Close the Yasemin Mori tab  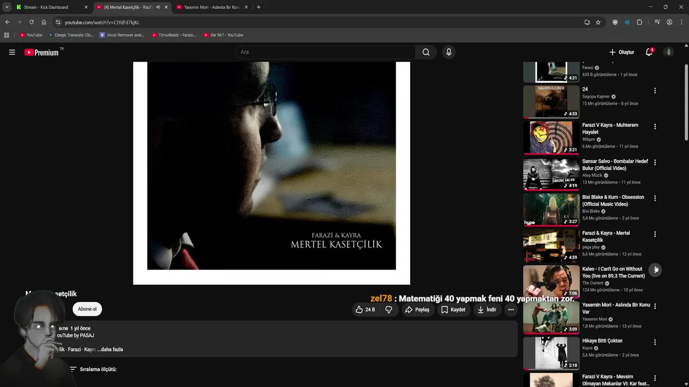(x=247, y=7)
